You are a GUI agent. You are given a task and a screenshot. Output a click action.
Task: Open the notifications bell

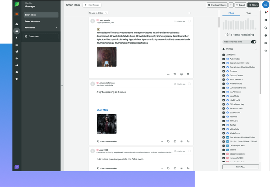tap(266, 12)
